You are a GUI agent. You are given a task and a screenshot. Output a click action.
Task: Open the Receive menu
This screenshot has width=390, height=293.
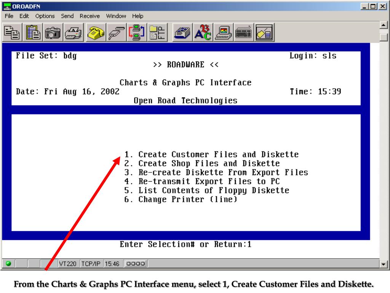pos(90,16)
